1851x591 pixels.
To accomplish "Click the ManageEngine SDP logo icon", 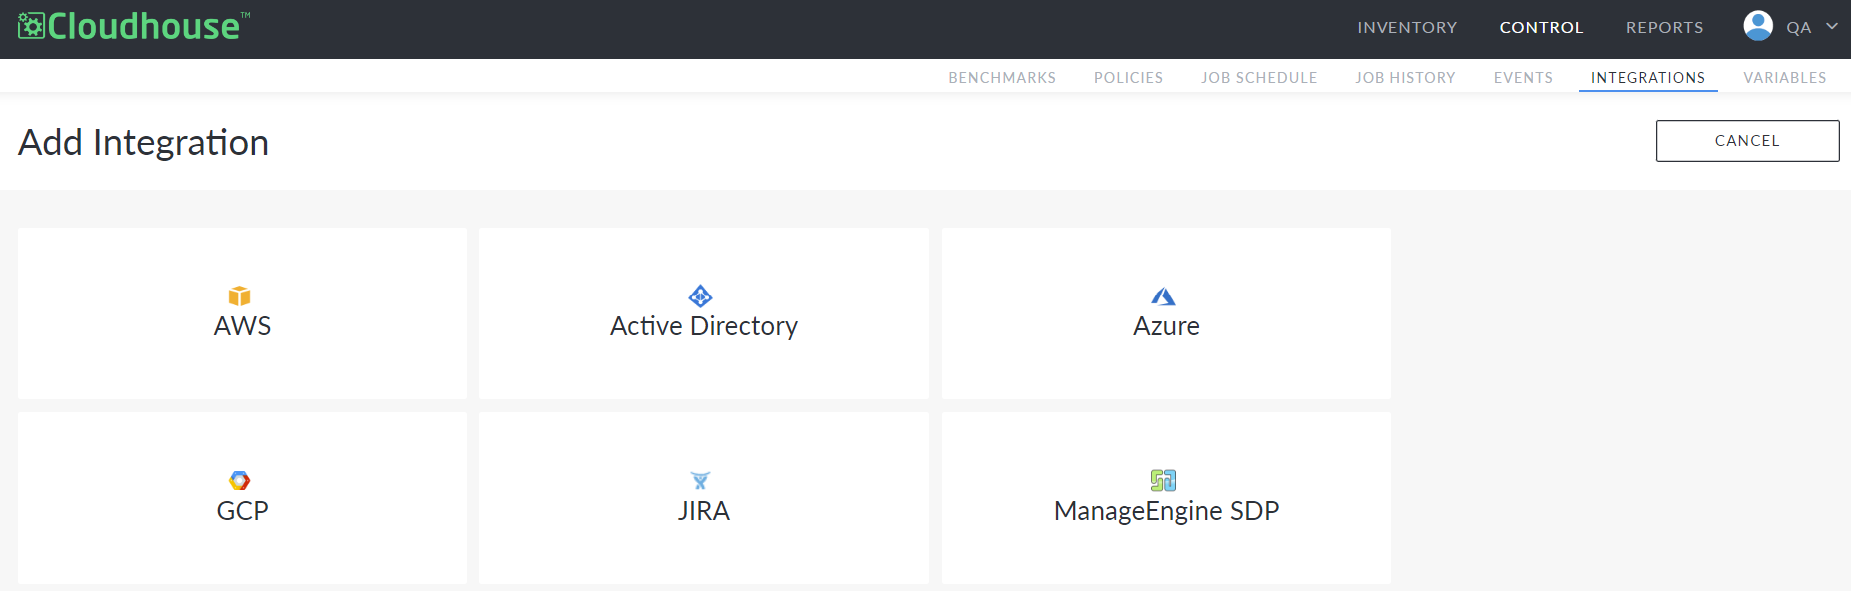I will pos(1163,480).
